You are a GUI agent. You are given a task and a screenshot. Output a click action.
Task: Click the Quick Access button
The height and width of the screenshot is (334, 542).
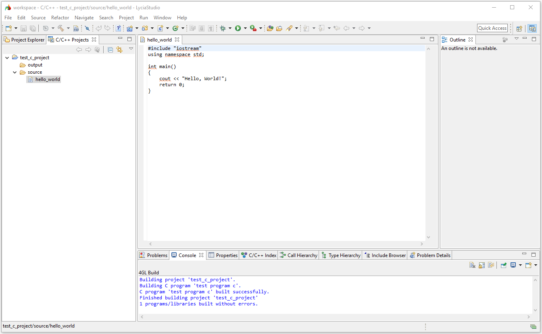click(492, 28)
